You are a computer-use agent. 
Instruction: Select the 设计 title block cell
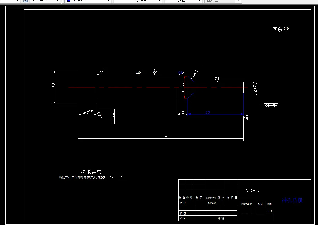pos(183,203)
